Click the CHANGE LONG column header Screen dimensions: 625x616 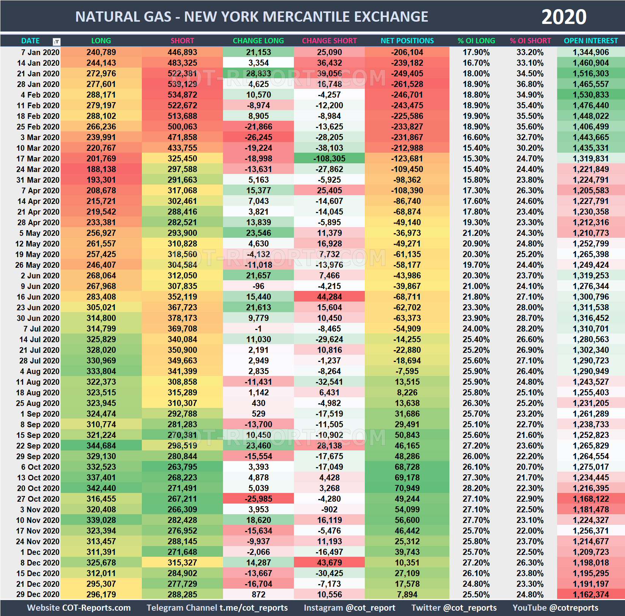[258, 41]
